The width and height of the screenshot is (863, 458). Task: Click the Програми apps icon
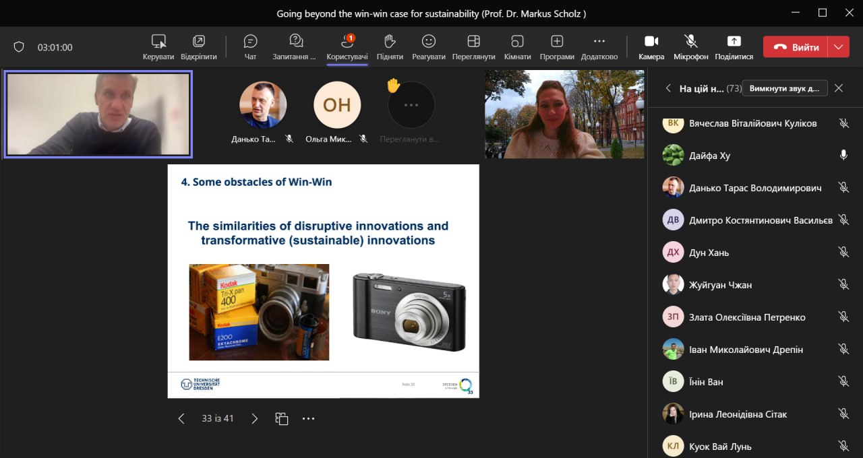(x=557, y=42)
